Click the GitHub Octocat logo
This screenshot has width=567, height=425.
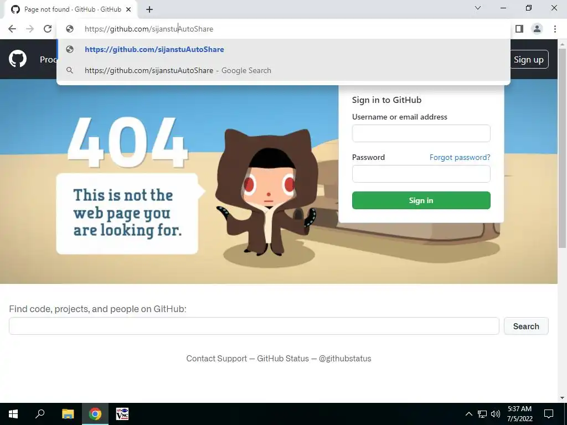tap(18, 59)
